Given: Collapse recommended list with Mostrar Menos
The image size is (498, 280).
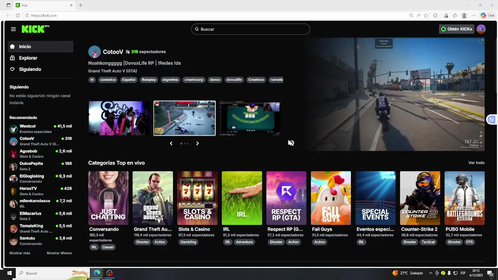Looking at the screenshot, I should pyautogui.click(x=59, y=253).
